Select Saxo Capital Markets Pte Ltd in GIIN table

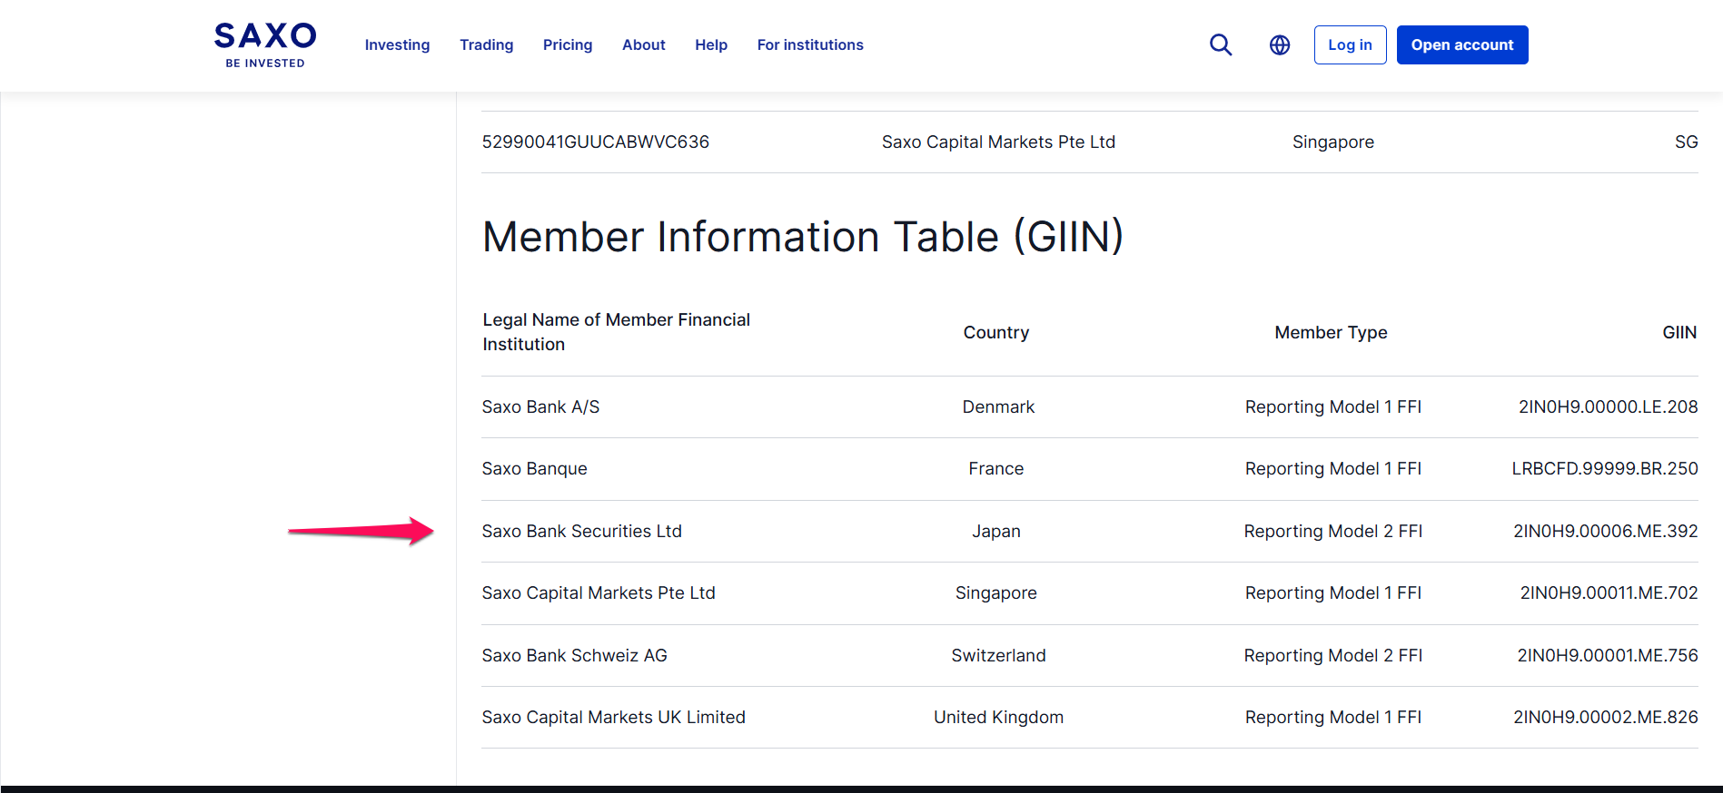[599, 592]
